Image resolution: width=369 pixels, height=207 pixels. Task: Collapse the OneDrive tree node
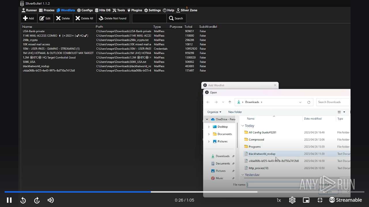[207, 119]
